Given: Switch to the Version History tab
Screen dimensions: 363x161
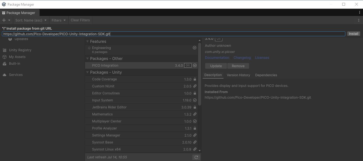Looking at the screenshot, I should click(239, 75).
